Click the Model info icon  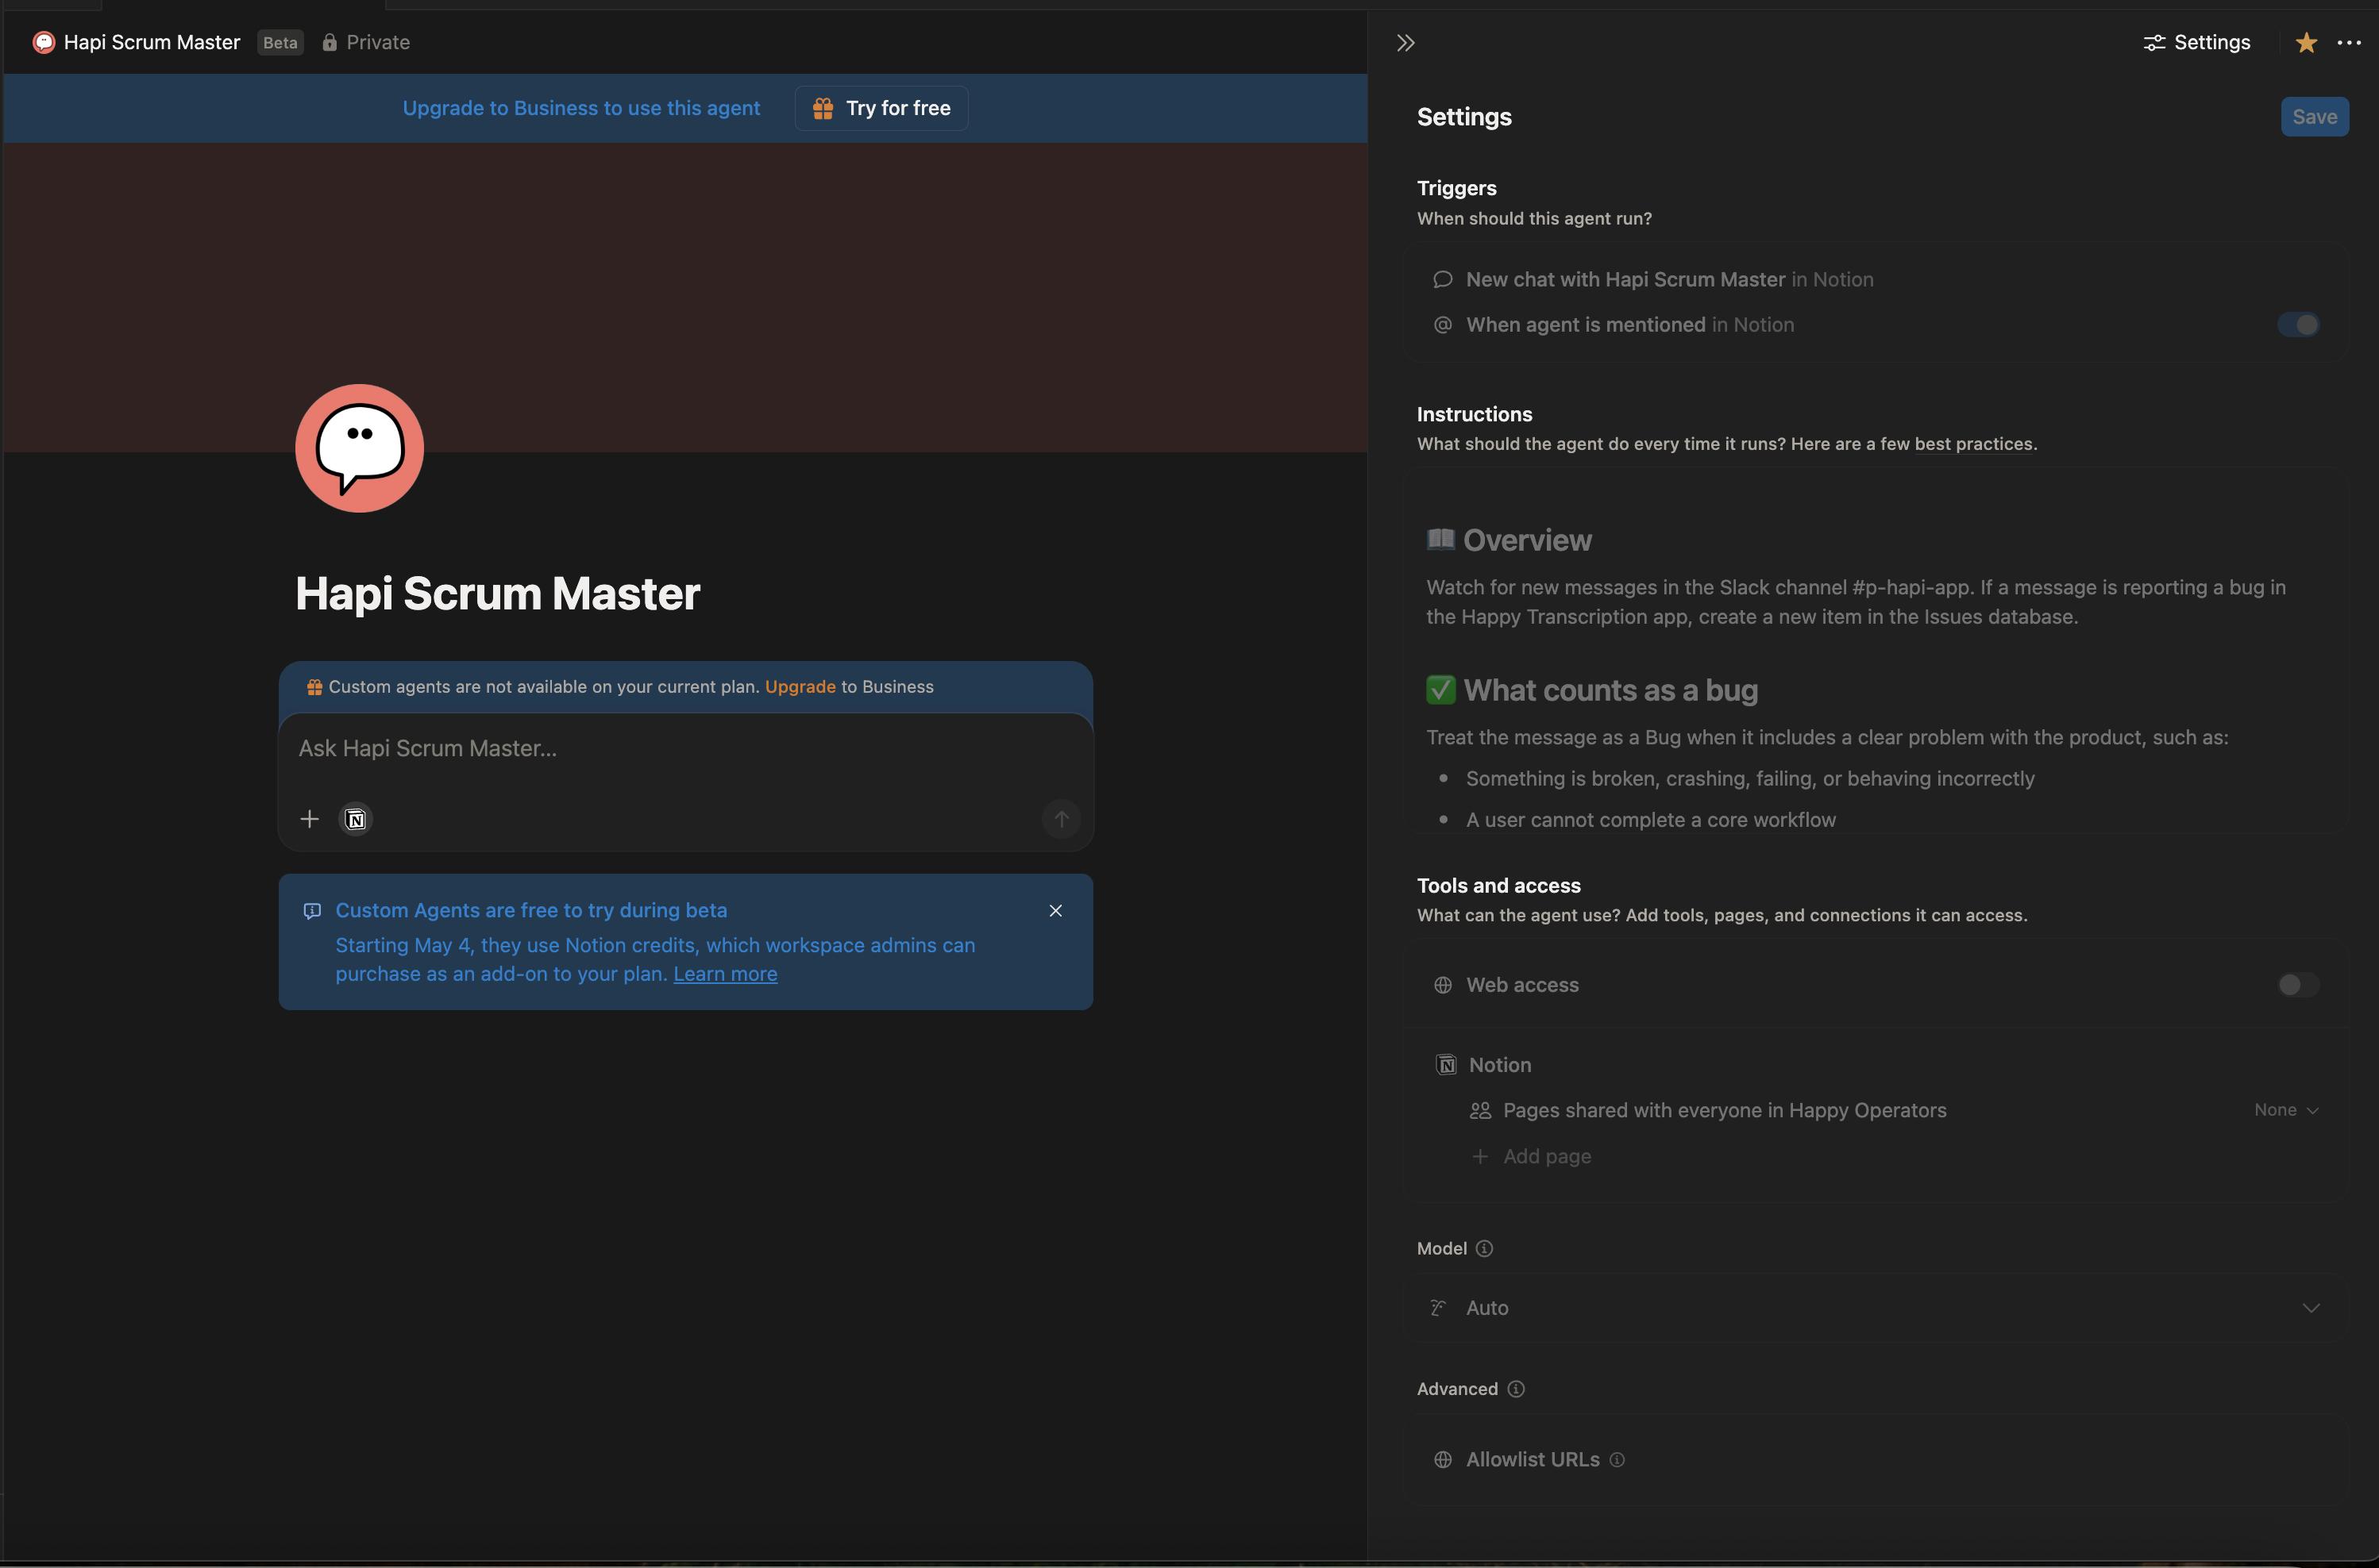coord(1485,1248)
